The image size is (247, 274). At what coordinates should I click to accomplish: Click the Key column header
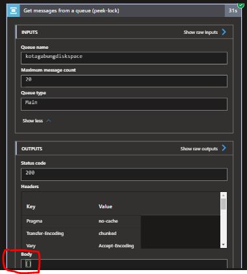(31, 206)
